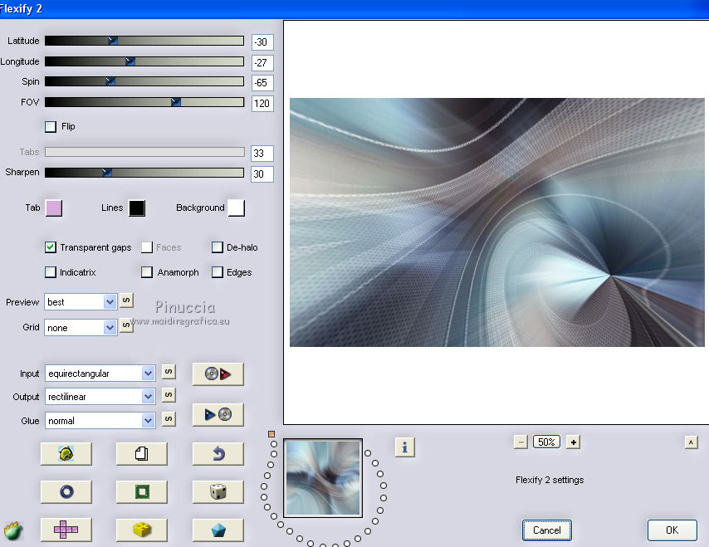Uncheck Transparent gaps checkbox
The height and width of the screenshot is (547, 709).
coord(51,247)
